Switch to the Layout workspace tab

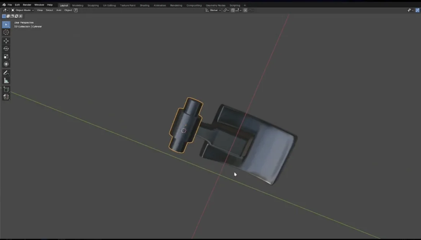pyautogui.click(x=64, y=5)
